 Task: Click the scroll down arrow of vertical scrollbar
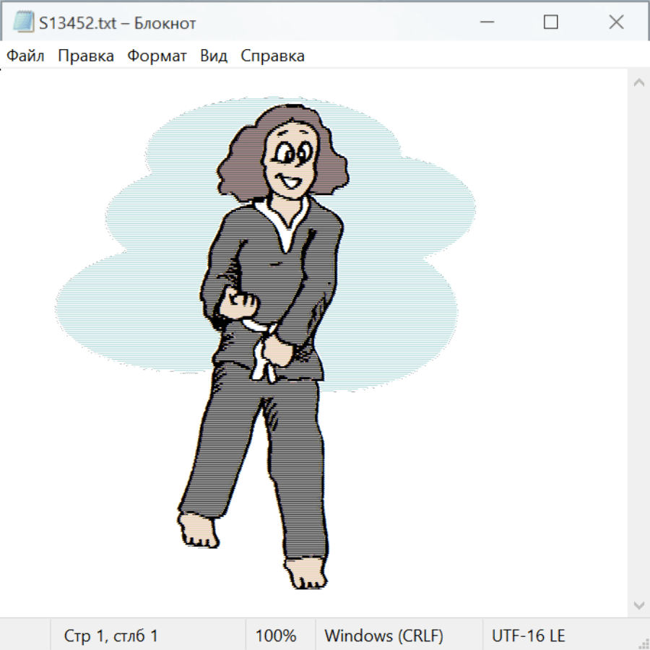pyautogui.click(x=638, y=604)
